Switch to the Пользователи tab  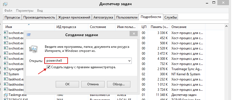click(x=127, y=17)
